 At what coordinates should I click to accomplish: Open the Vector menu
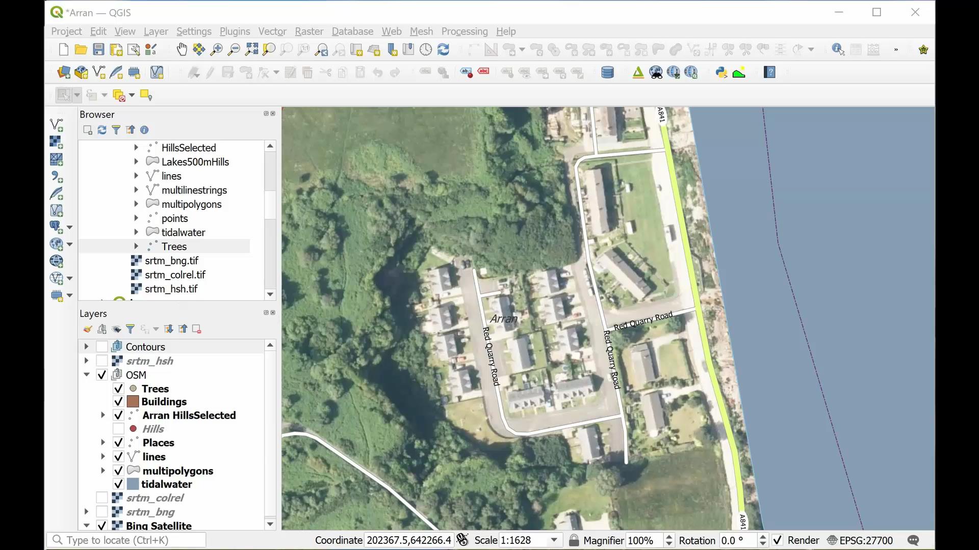(x=272, y=31)
